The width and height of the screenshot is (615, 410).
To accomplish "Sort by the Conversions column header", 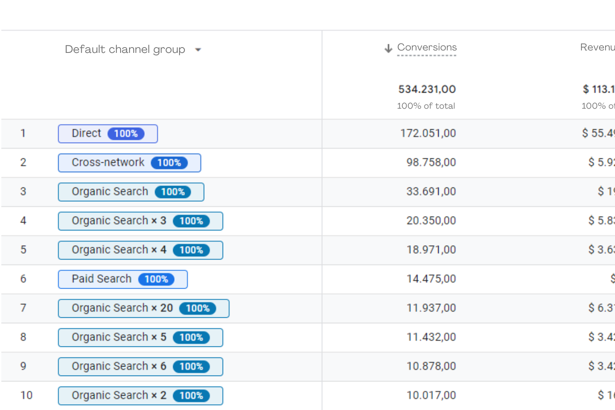I will [x=427, y=48].
